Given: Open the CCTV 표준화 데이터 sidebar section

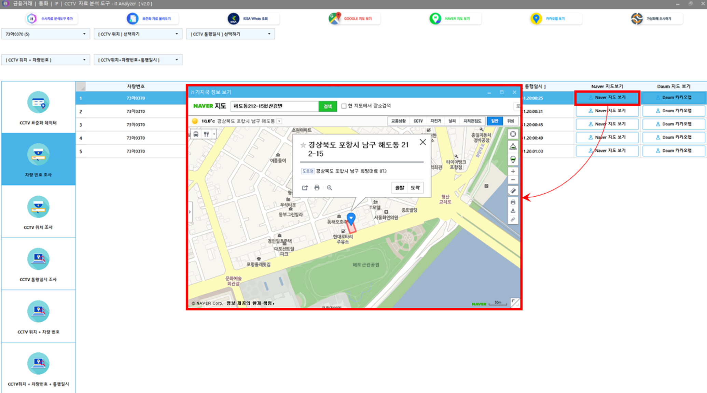Looking at the screenshot, I should click(38, 108).
